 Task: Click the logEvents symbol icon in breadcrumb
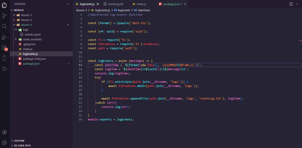coord(116,10)
